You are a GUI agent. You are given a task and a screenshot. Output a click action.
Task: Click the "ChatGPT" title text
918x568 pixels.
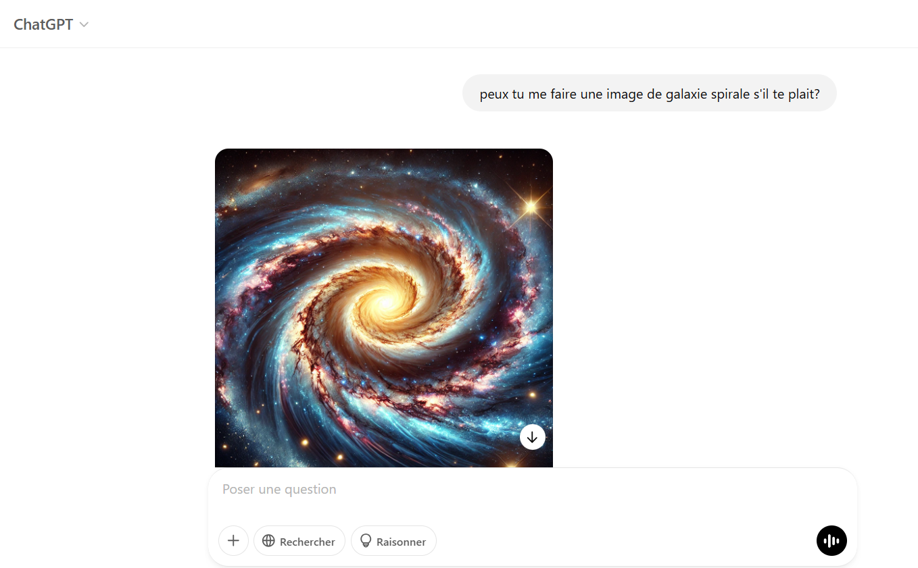(43, 24)
